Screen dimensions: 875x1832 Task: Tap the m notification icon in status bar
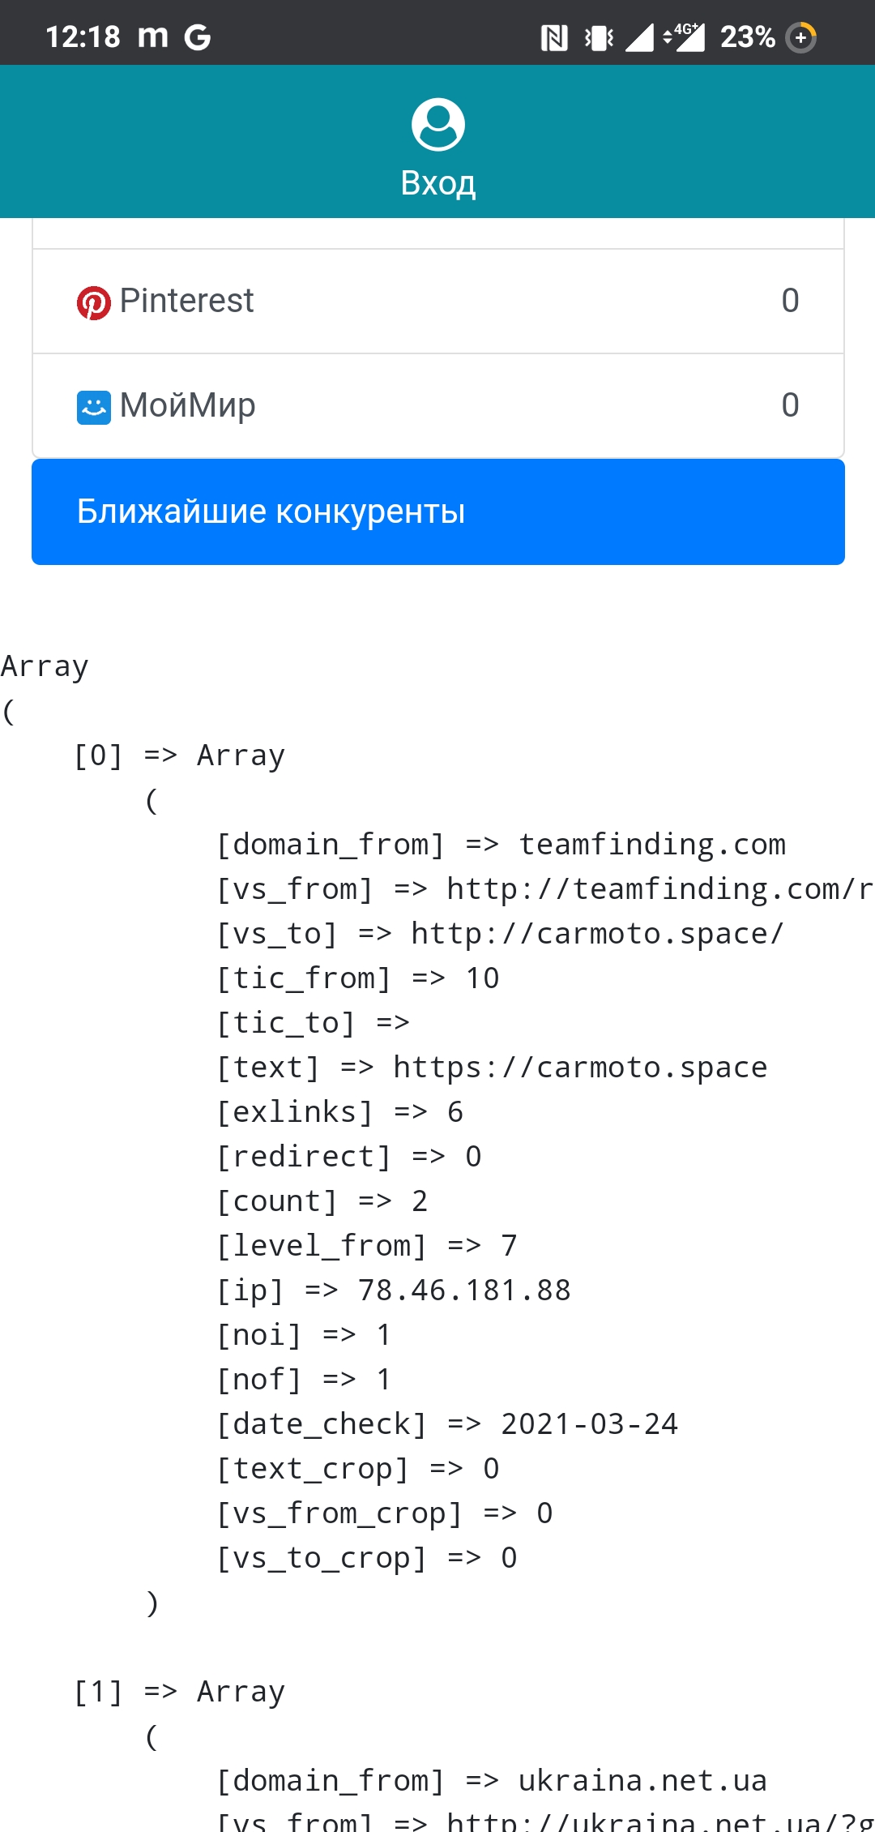tap(152, 37)
